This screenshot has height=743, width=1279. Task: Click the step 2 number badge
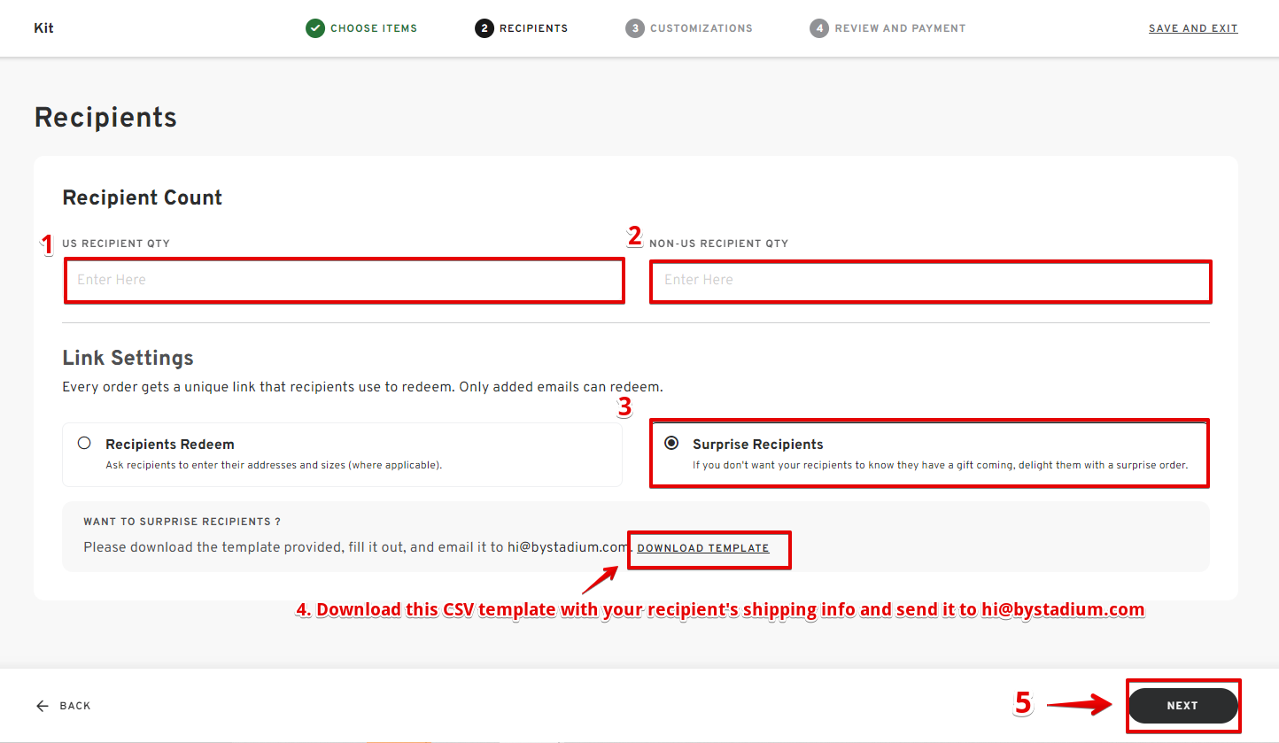(484, 28)
